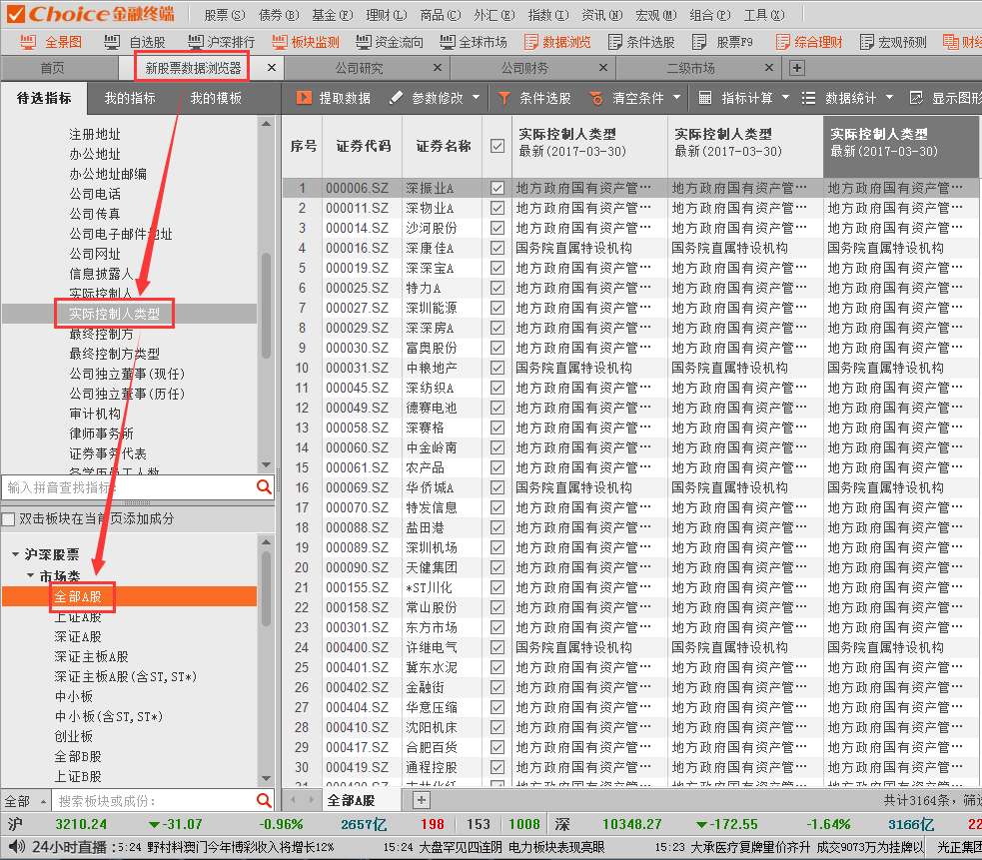This screenshot has width=982, height=860.
Task: Click the 显示图形 icon in the data toolbar
Action: (916, 98)
